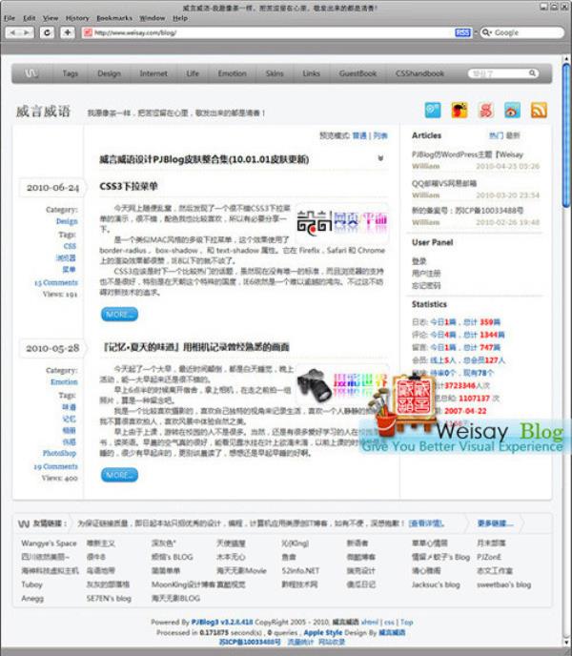Click the page vertical scrollbar thumb
Image resolution: width=572 pixels, height=656 pixels.
(x=566, y=134)
